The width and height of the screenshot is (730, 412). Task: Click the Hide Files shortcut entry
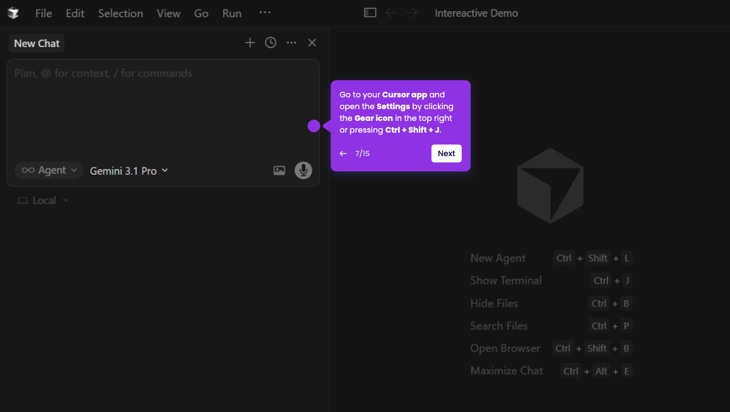[x=551, y=303]
